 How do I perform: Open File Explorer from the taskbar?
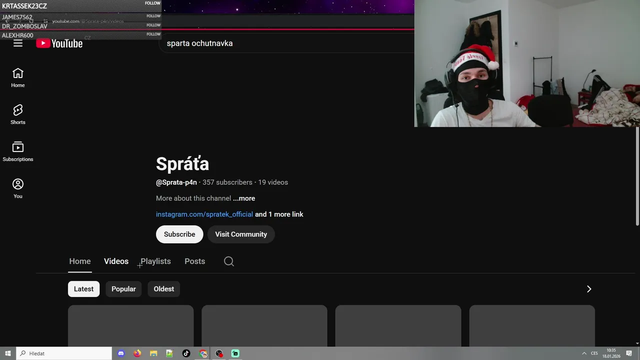point(153,353)
